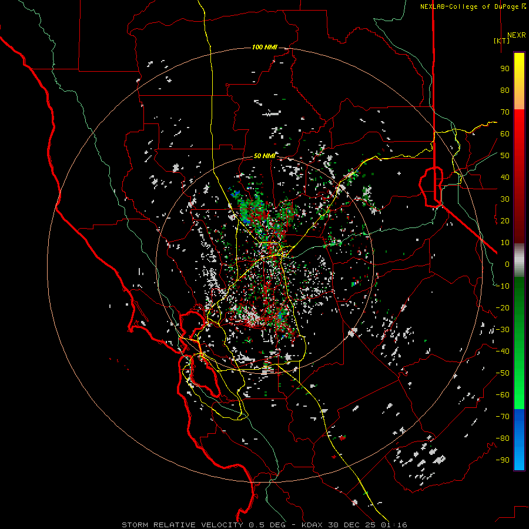Image resolution: width=529 pixels, height=529 pixels.
Task: Click the -60 value on the velocity scale
Action: tap(503, 395)
